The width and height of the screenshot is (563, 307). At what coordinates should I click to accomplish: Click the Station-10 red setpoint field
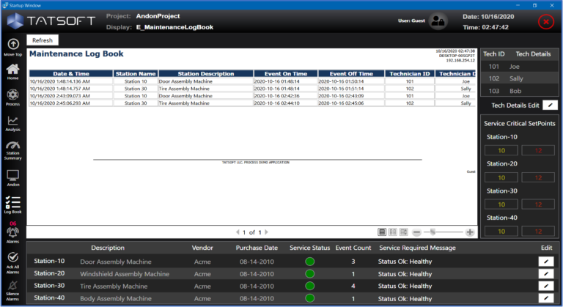(537, 150)
